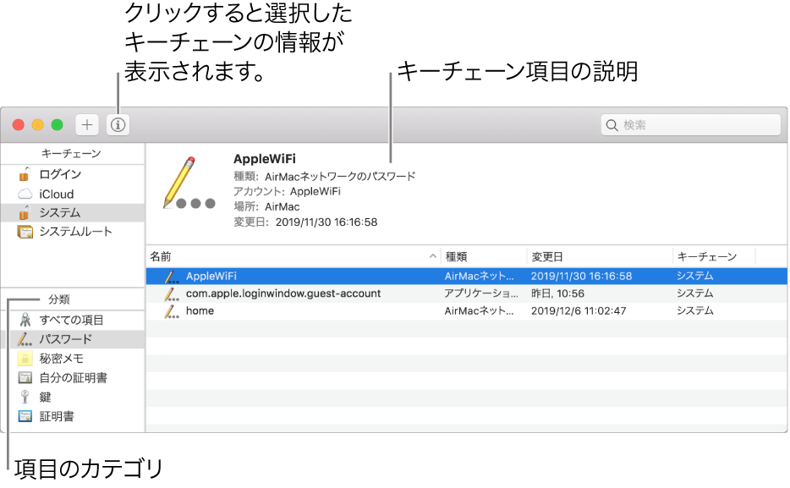Click the pencil icon of home row
Screen dimensions: 790x488
[x=172, y=310]
